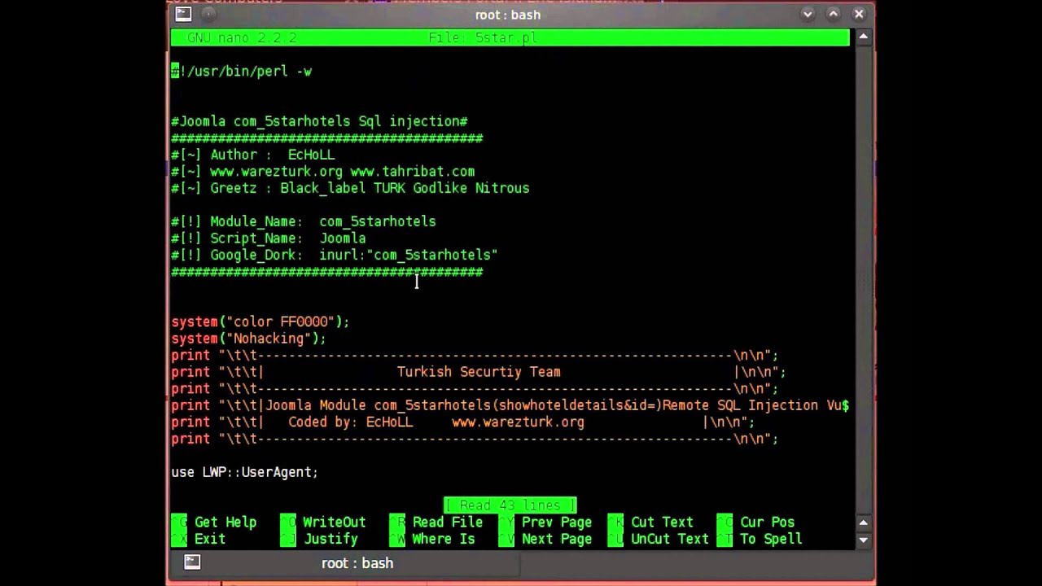Click the WriteOut shortcut in nano footer
The image size is (1042, 586).
(334, 523)
